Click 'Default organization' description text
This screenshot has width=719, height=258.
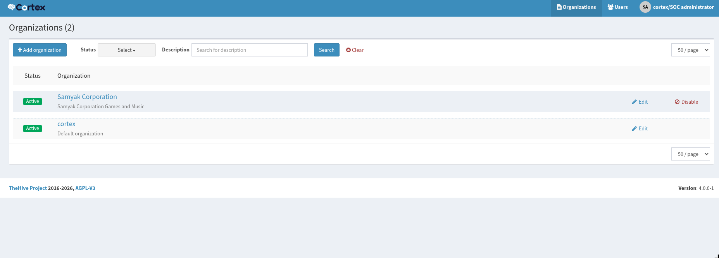click(x=80, y=133)
